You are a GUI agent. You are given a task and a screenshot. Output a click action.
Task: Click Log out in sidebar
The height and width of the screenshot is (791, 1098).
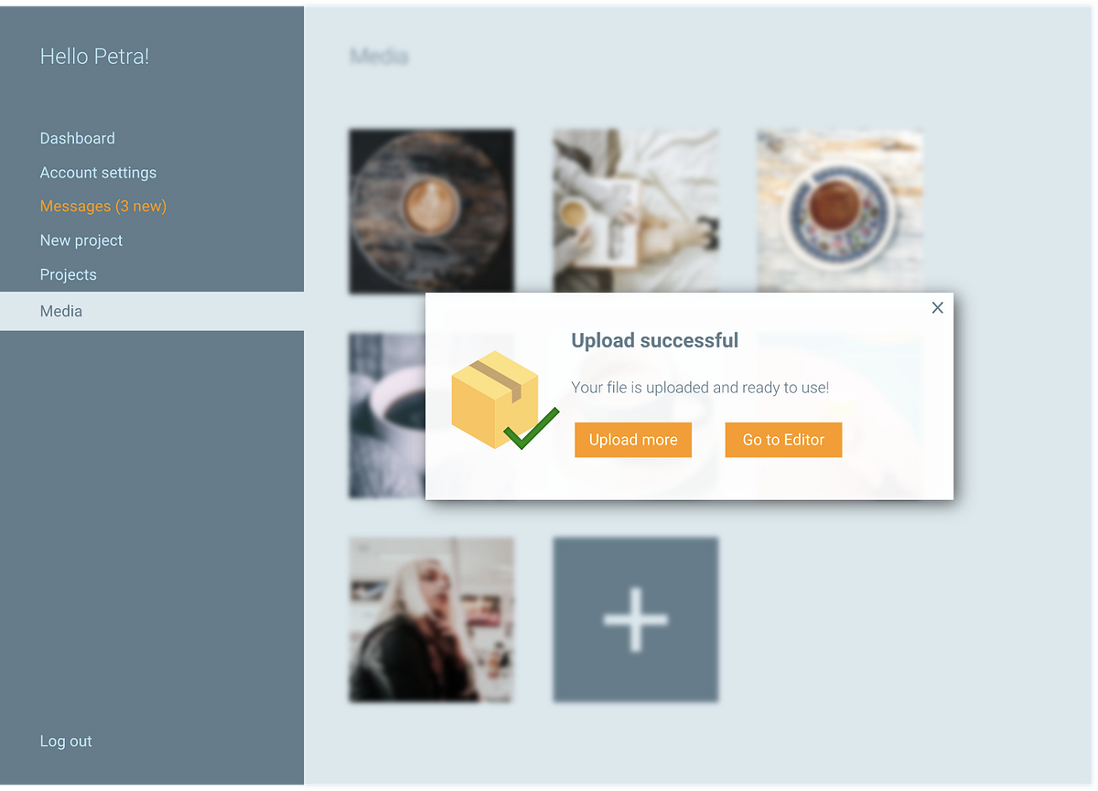click(x=66, y=742)
